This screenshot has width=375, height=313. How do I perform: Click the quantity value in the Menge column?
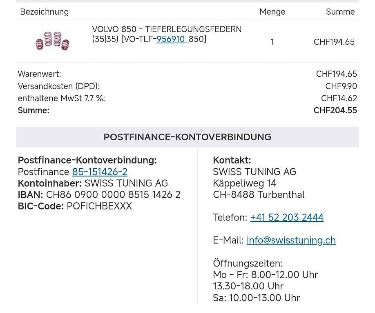(x=272, y=42)
